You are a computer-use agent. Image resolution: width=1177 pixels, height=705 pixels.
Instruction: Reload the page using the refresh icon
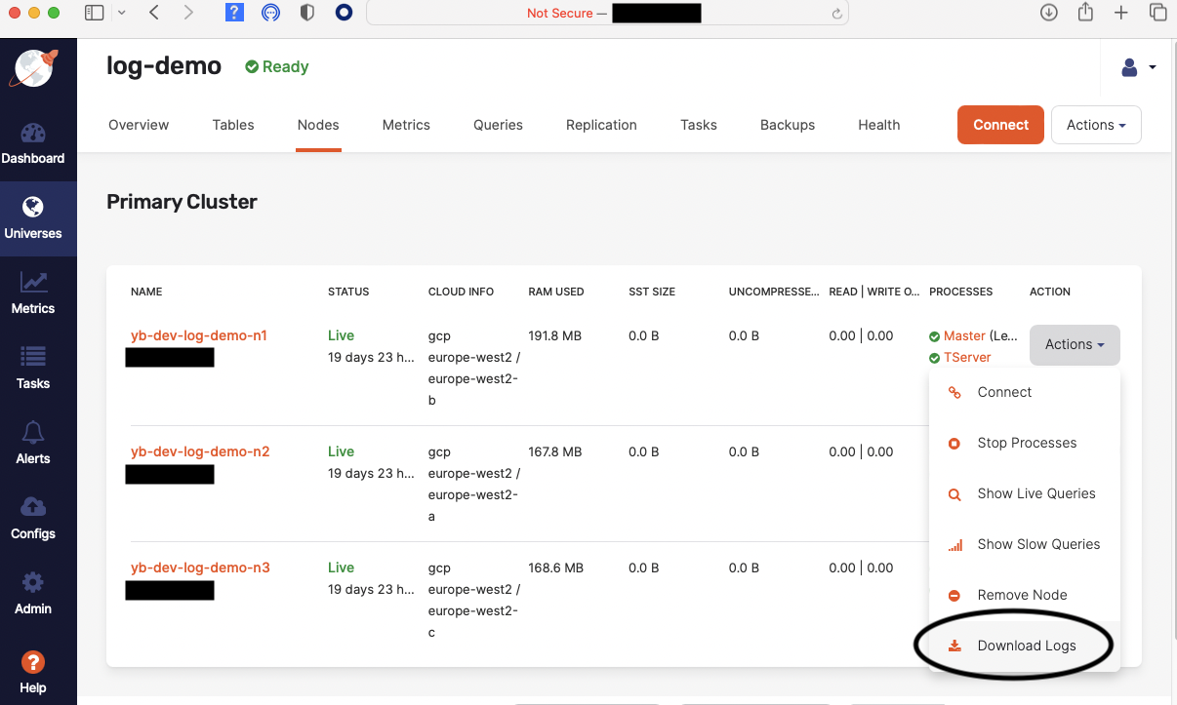(836, 14)
